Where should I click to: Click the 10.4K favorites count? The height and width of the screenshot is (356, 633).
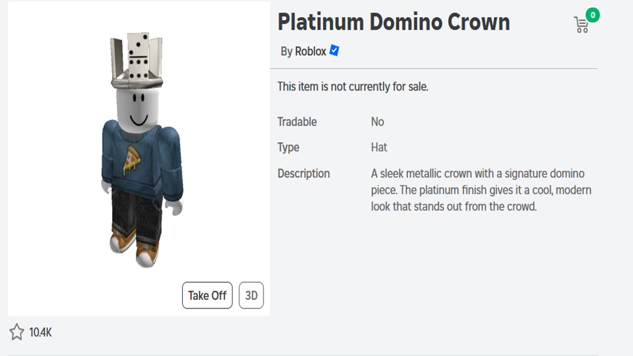point(41,333)
